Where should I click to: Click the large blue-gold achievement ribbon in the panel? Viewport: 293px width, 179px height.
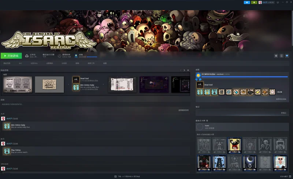198,76
